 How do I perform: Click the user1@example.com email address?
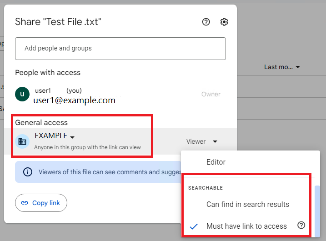click(74, 100)
